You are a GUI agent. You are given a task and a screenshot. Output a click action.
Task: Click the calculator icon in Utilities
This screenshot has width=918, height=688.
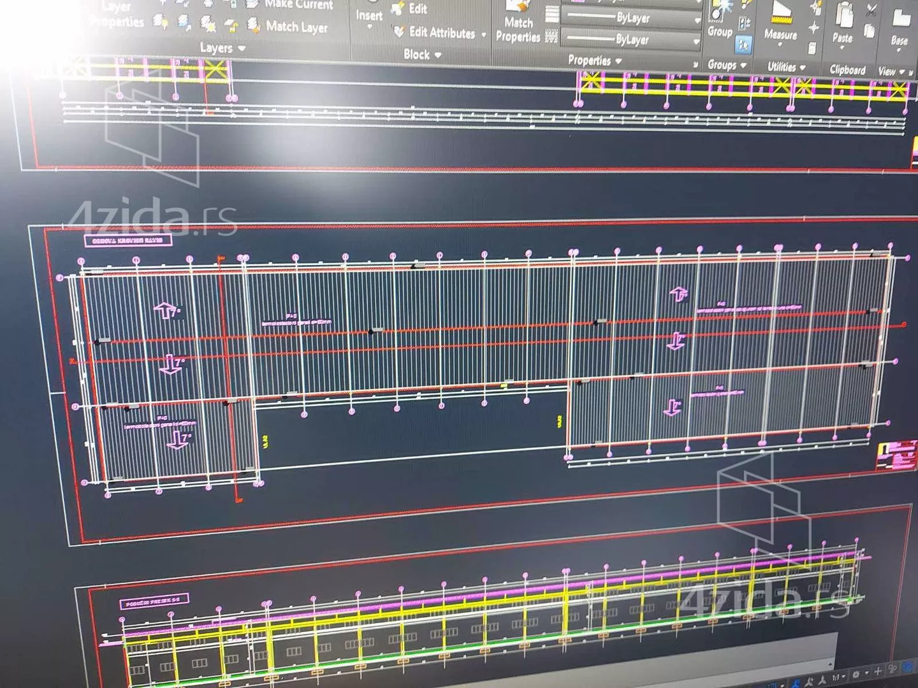coord(812,48)
